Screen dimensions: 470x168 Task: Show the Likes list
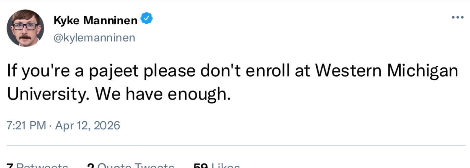click(x=225, y=165)
